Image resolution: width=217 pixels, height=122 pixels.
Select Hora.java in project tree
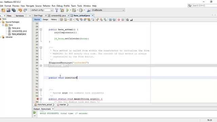[16, 28]
